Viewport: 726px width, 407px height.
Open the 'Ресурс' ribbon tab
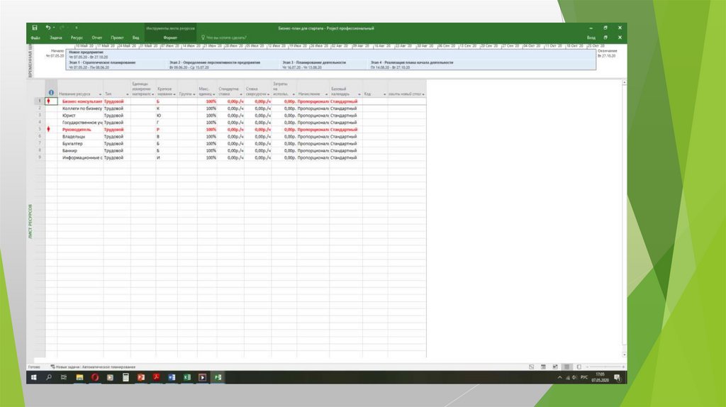77,37
